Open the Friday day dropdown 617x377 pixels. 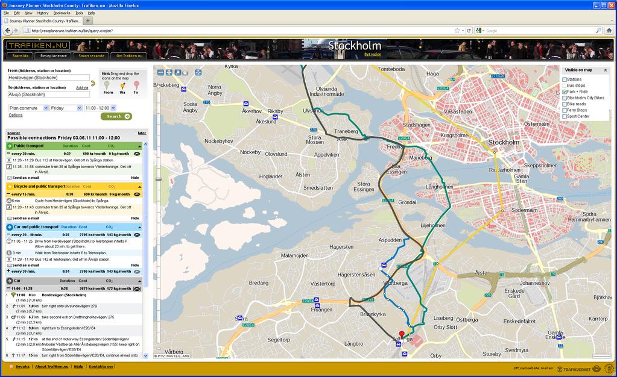pos(66,108)
